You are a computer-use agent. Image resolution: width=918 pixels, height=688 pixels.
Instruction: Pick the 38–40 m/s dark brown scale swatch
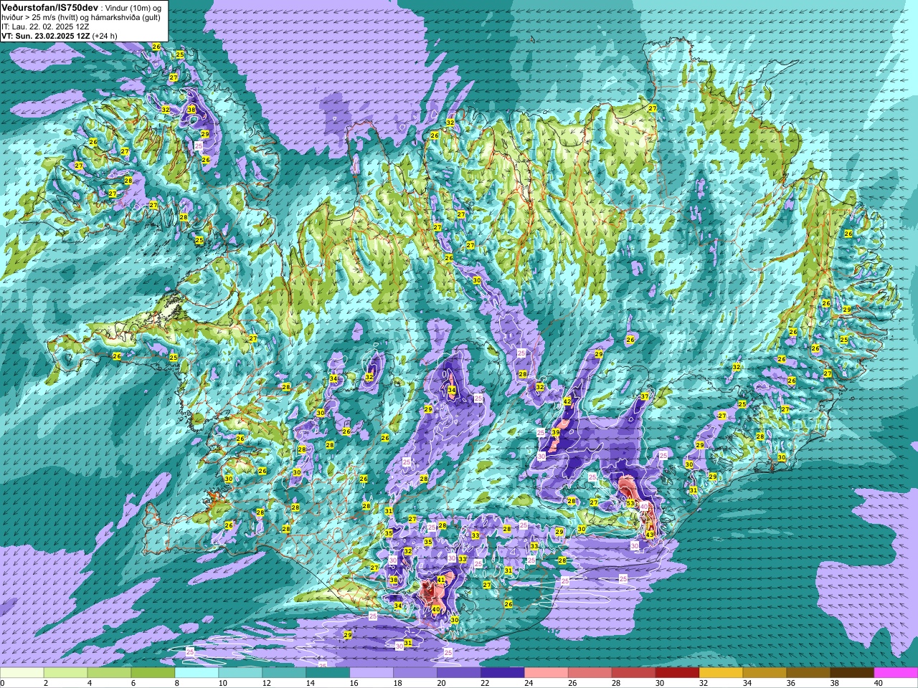point(853,674)
